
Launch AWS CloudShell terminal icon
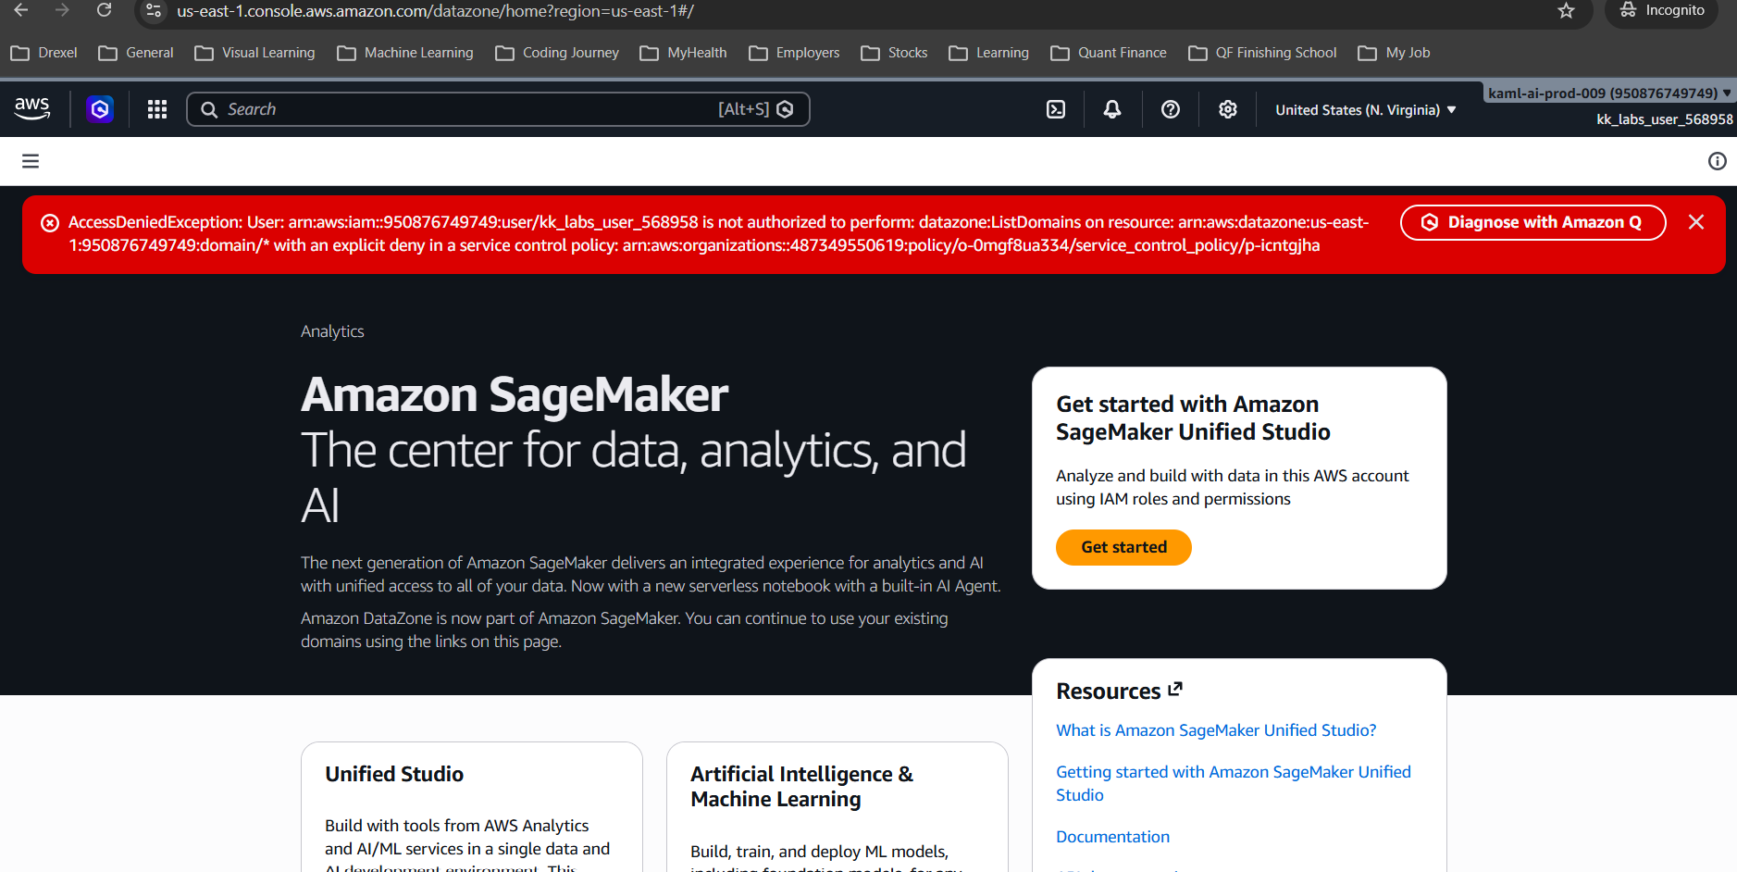pos(1056,109)
